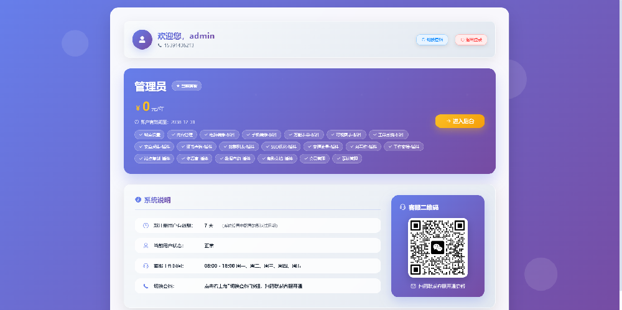This screenshot has height=310, width=622.
Task: Click the phone icon in the last info row
Action: tap(146, 286)
